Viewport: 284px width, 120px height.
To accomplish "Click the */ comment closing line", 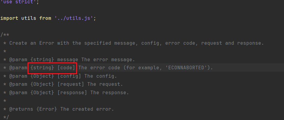I will (6, 117).
